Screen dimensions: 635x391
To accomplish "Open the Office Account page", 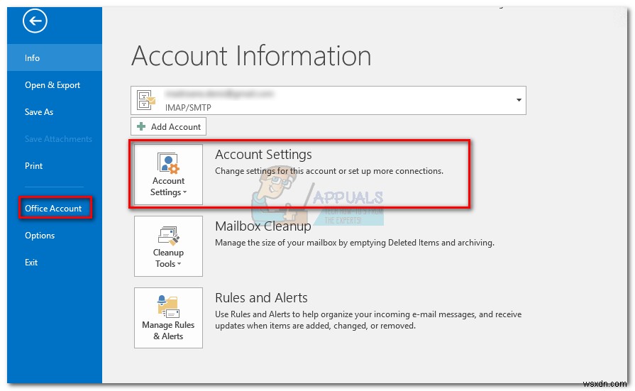I will point(54,208).
